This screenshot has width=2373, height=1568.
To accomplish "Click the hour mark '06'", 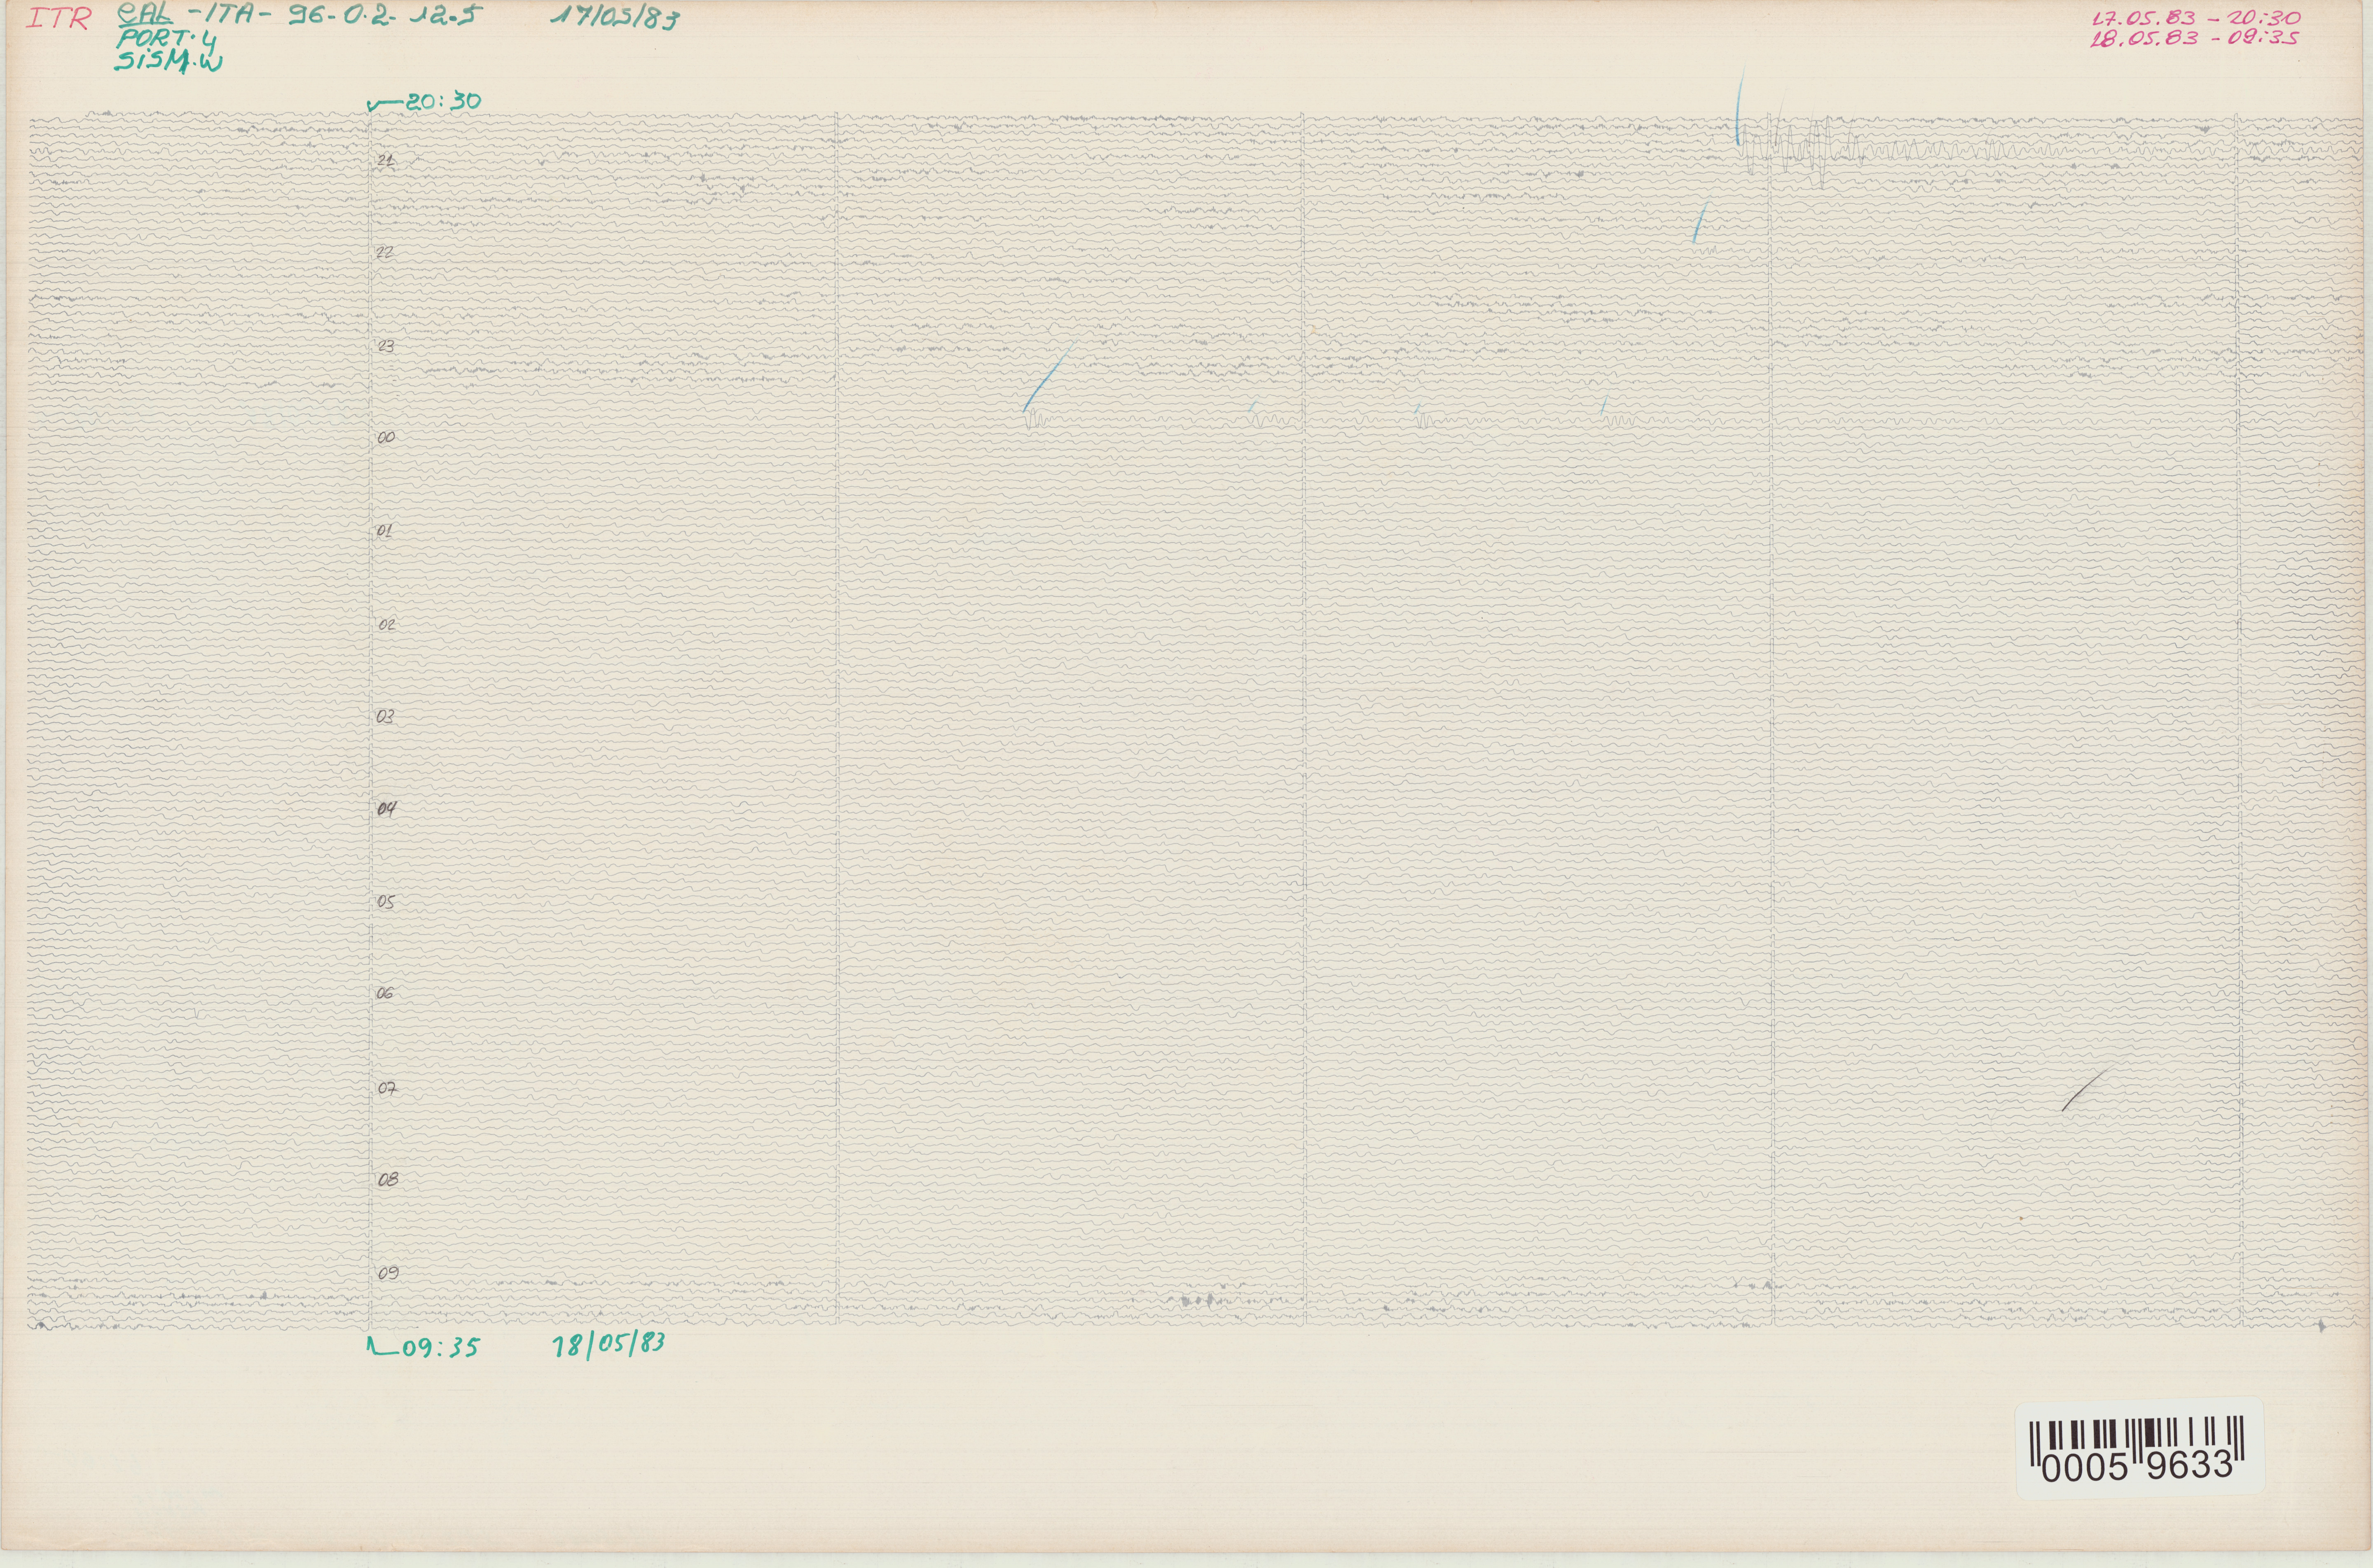I will pos(385,993).
